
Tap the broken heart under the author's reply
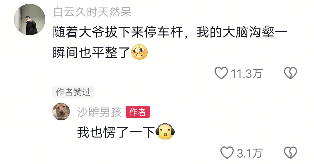(290, 153)
